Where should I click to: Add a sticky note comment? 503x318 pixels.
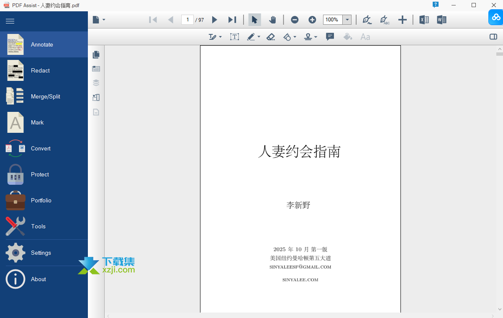pyautogui.click(x=330, y=37)
